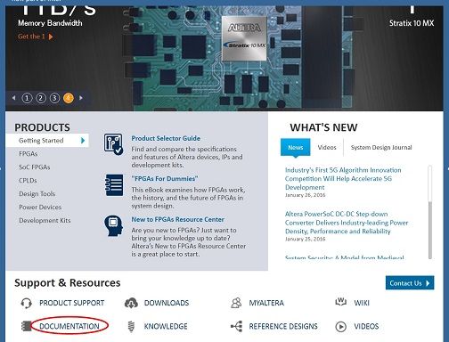
Task: Click the Videos play circle icon
Action: pyautogui.click(x=340, y=327)
